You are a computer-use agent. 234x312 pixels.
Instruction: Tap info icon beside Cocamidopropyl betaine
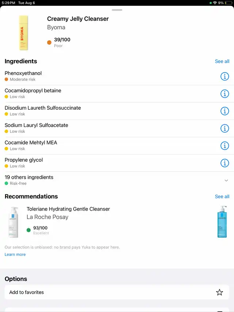tap(224, 94)
